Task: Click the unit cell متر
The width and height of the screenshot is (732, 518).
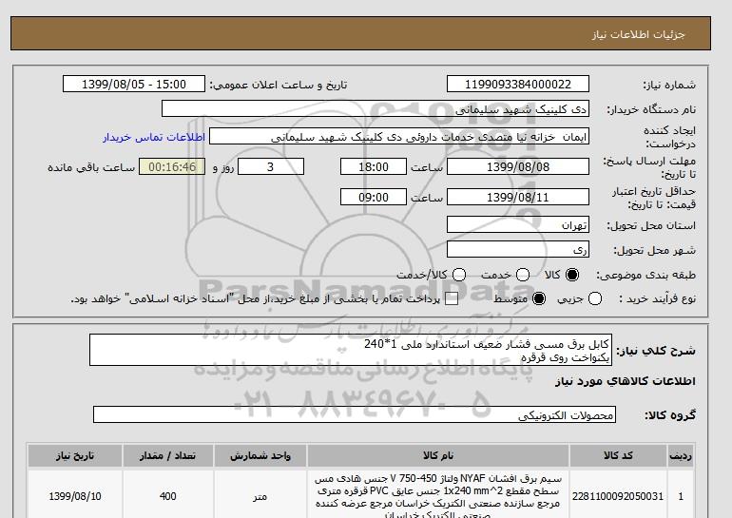Action: pyautogui.click(x=260, y=496)
